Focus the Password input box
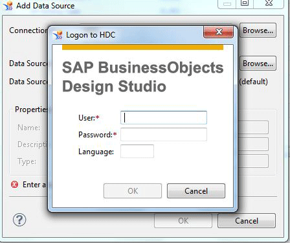 [164, 134]
